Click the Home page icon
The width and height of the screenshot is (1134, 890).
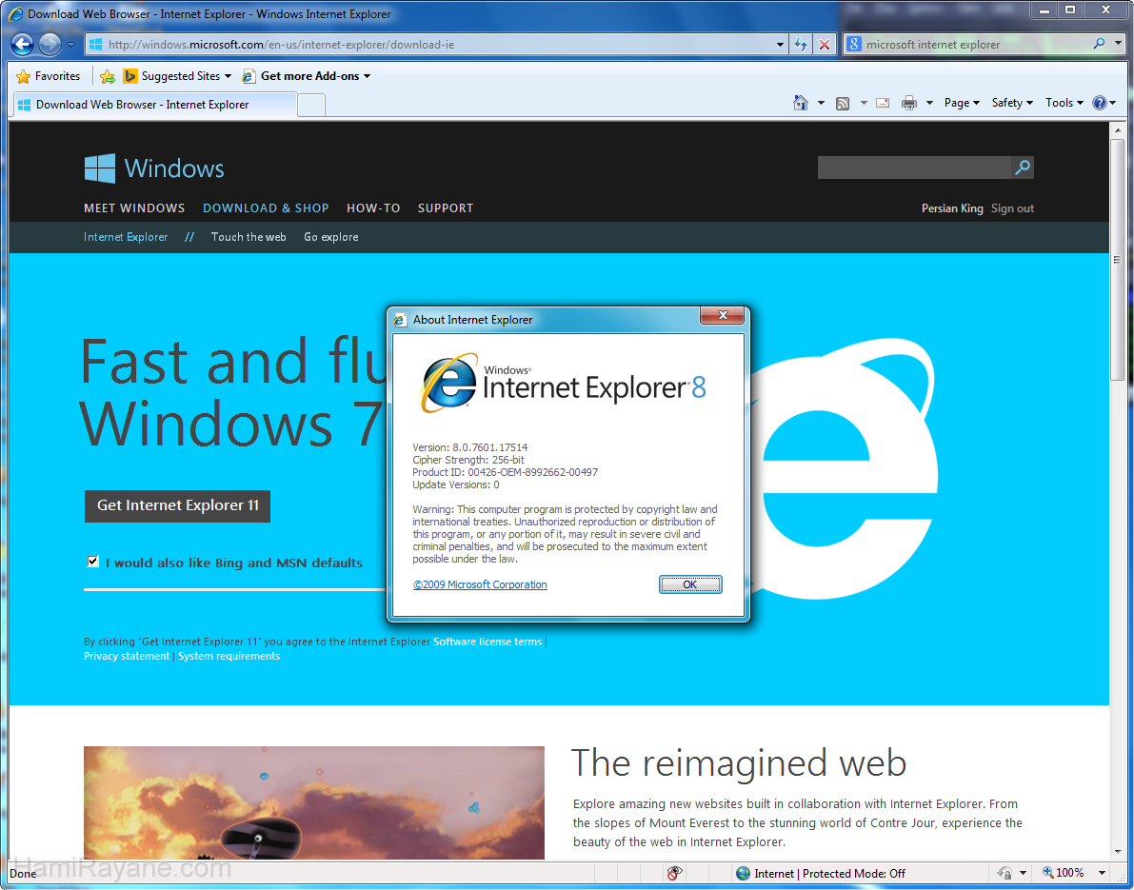pos(801,103)
